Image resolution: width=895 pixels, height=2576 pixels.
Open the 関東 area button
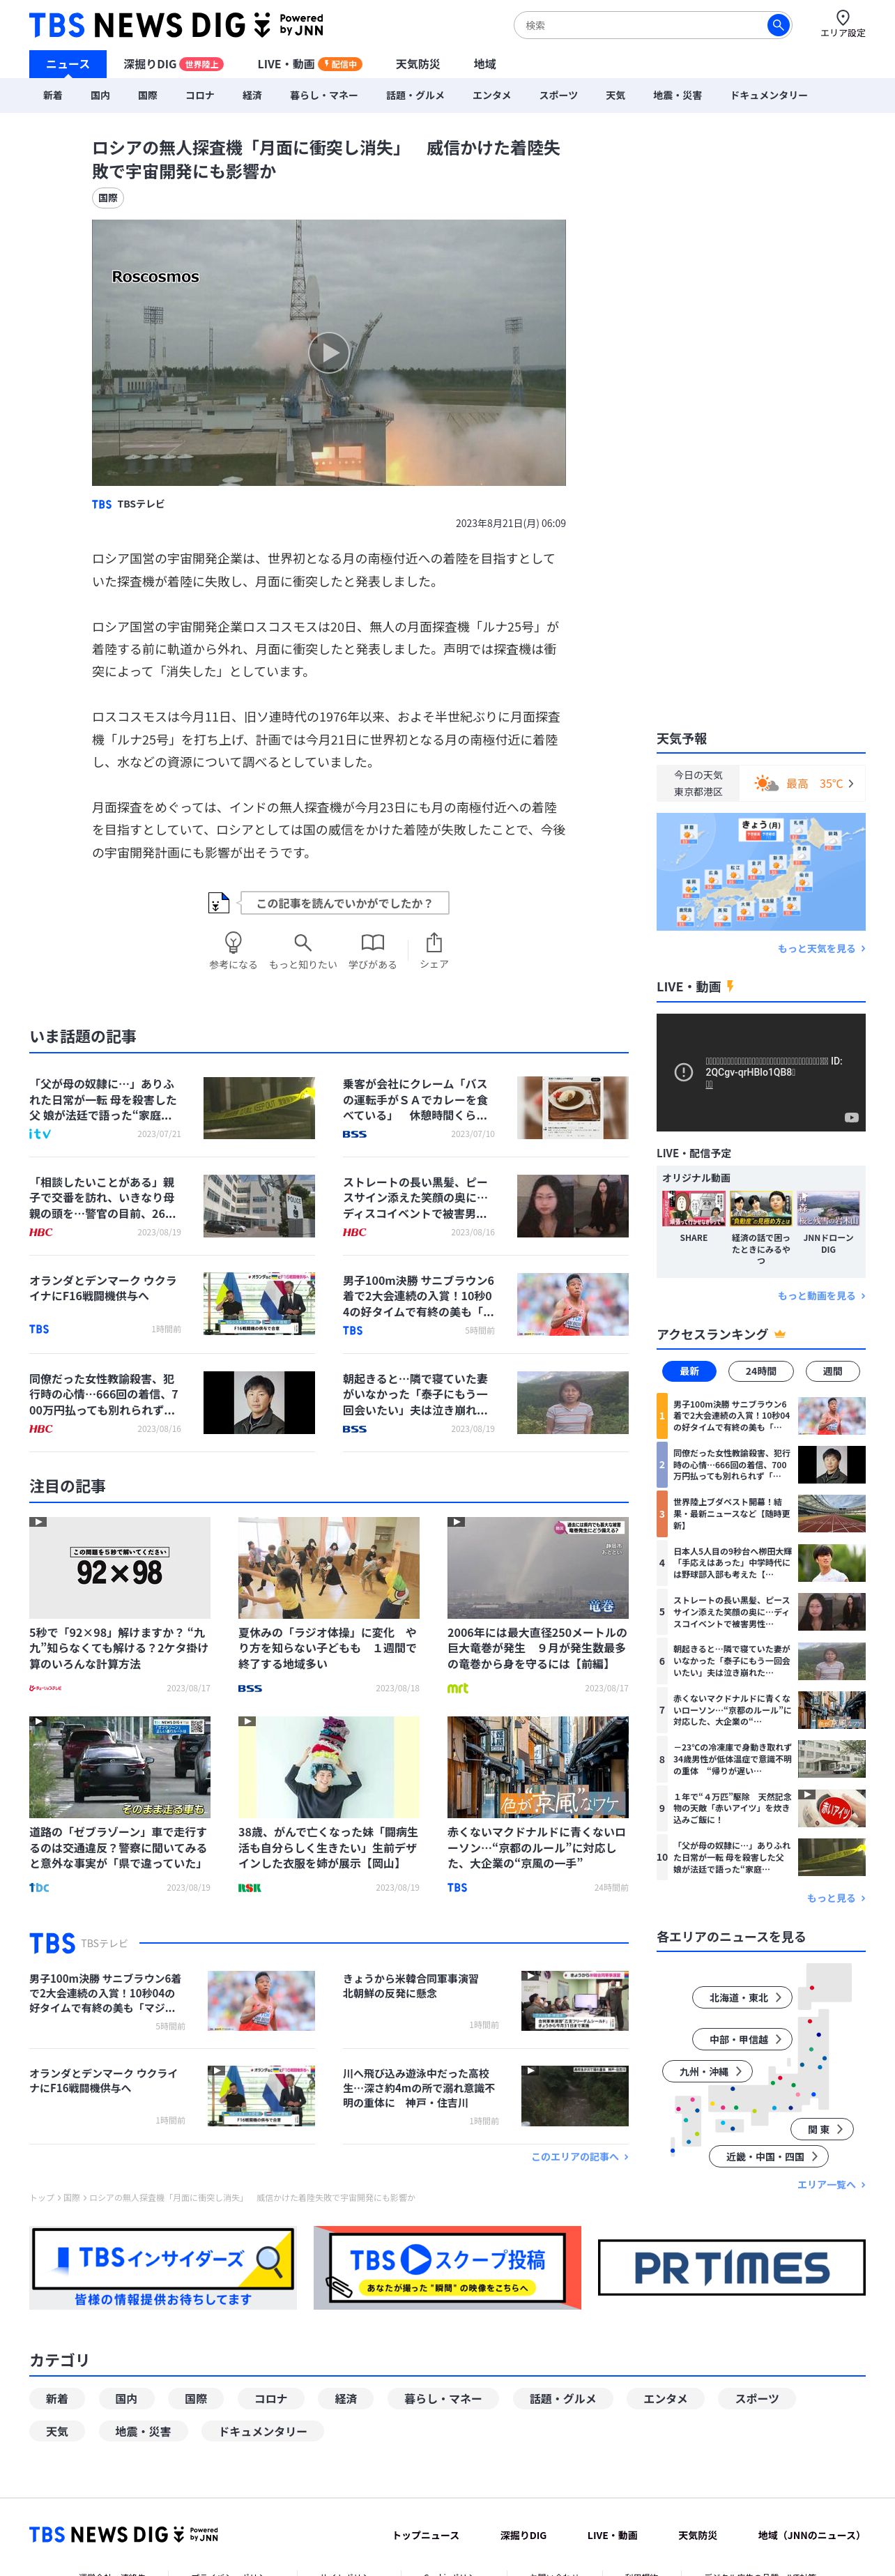(823, 2129)
